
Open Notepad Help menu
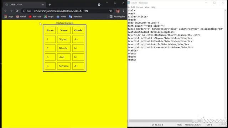click(x=153, y=7)
